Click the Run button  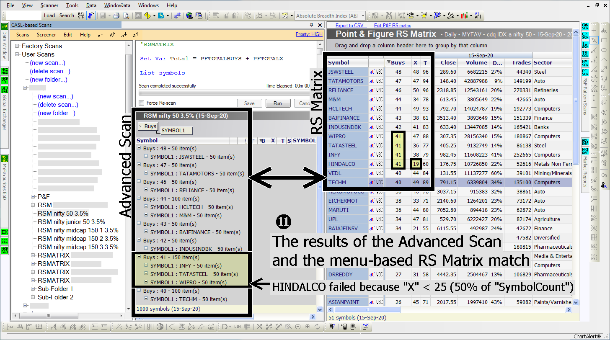point(277,103)
